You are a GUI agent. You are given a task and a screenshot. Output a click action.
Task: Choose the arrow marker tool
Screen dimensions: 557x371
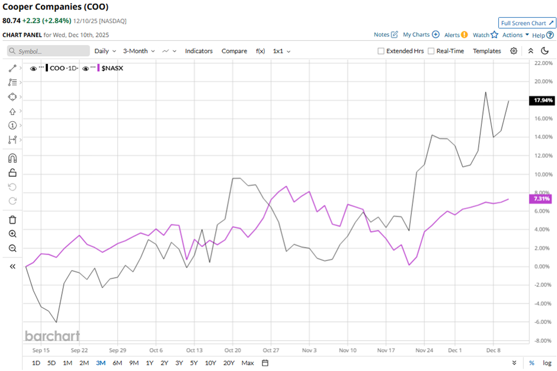pyautogui.click(x=12, y=111)
